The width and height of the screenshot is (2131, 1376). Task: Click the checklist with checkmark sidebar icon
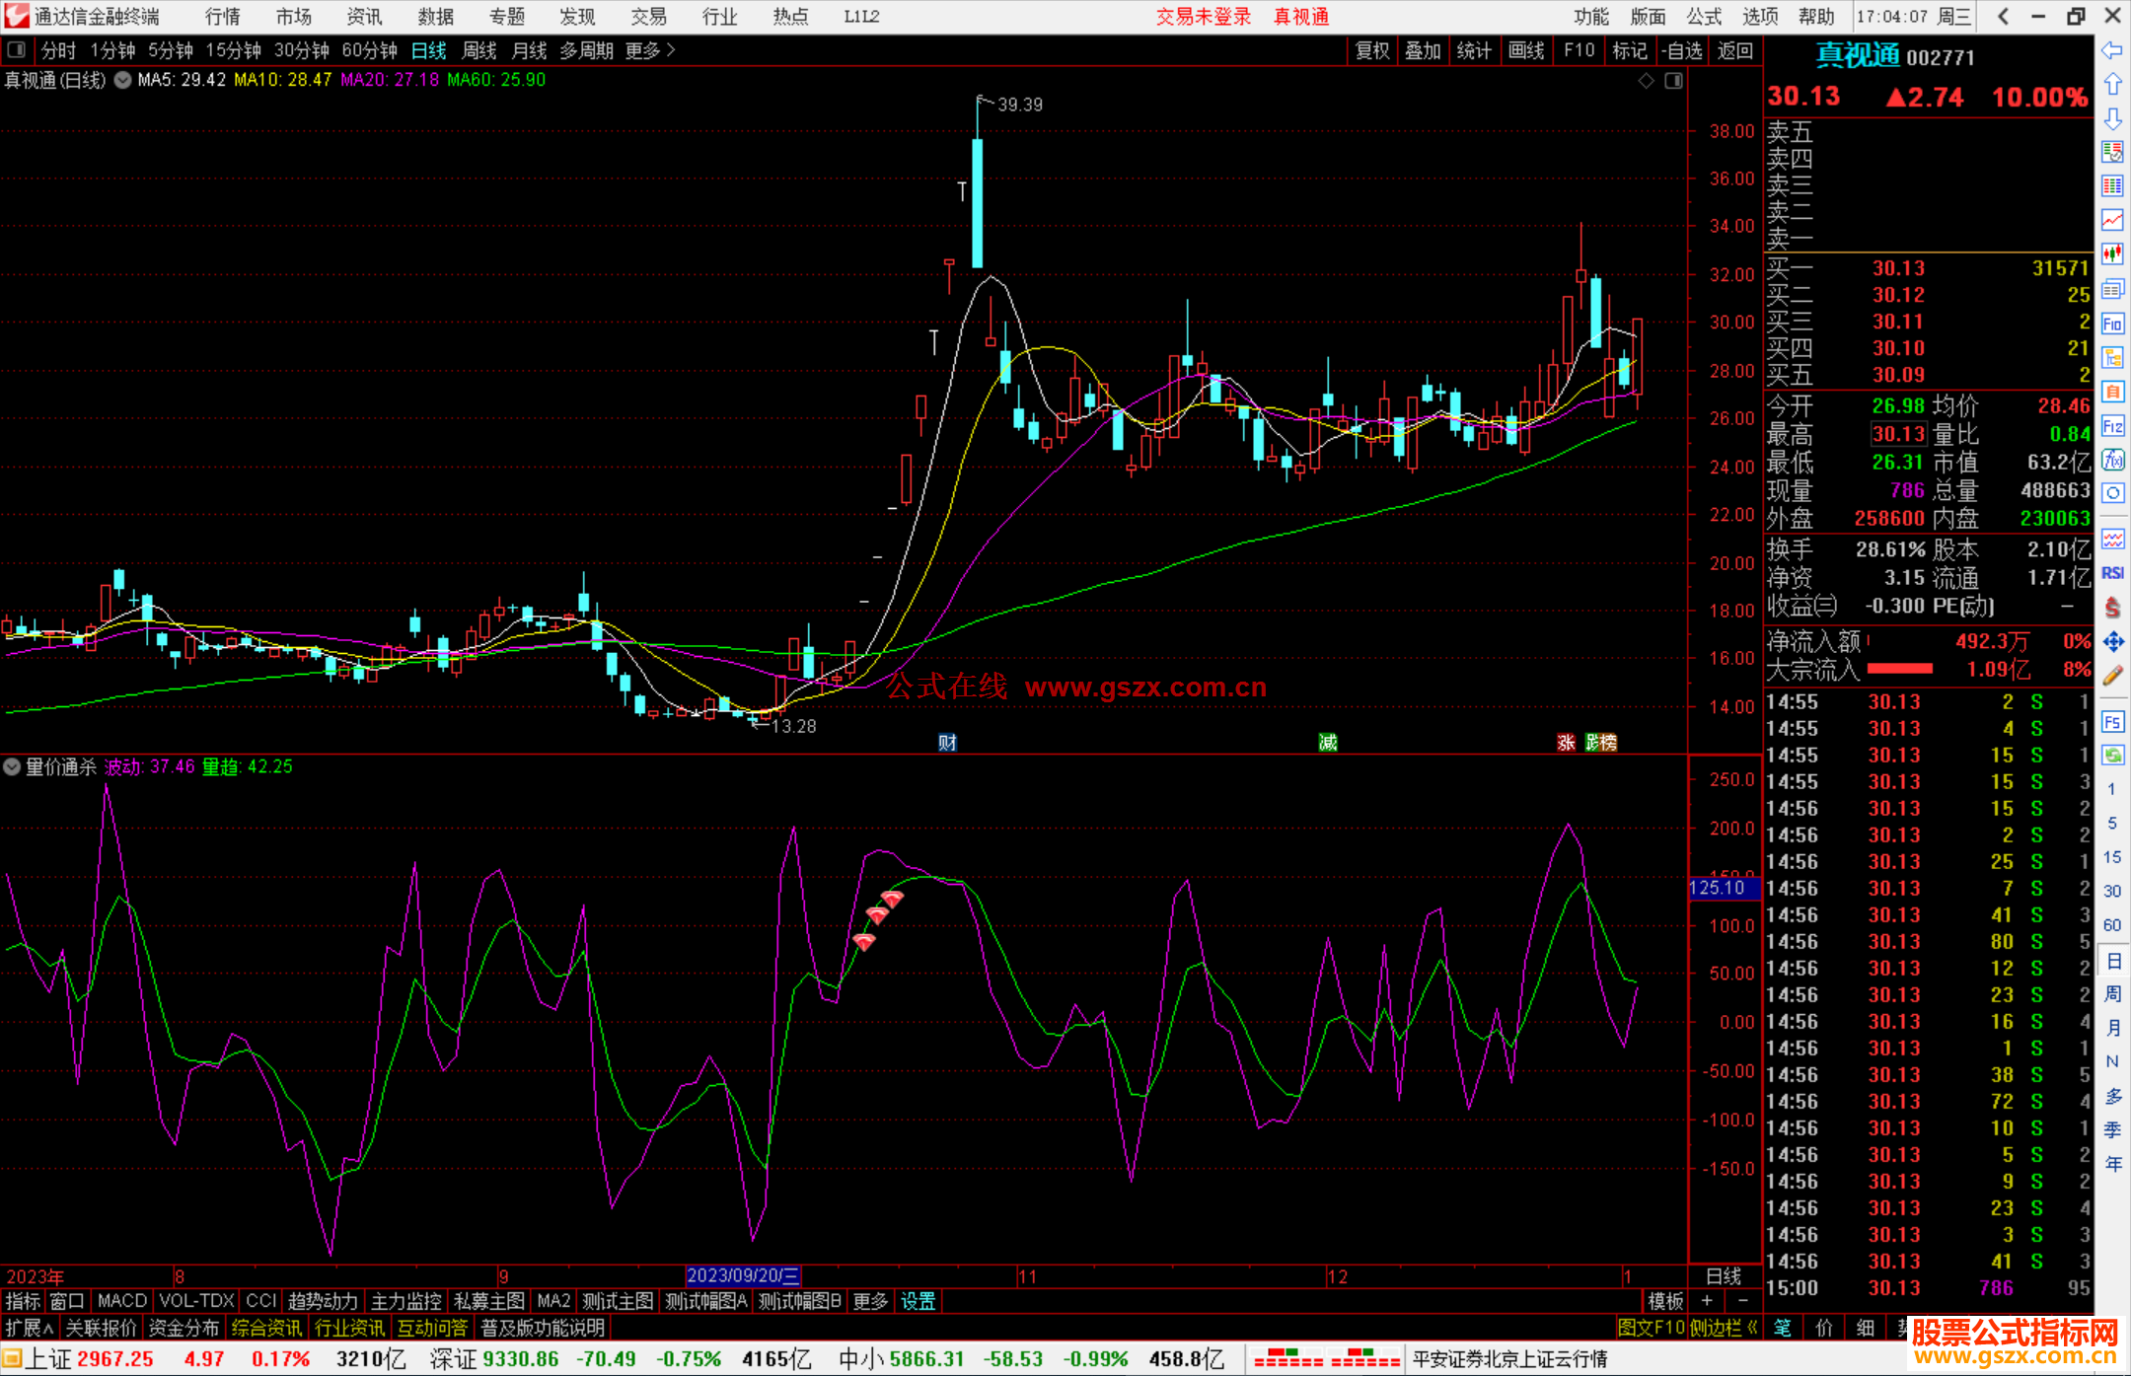coord(2112,152)
